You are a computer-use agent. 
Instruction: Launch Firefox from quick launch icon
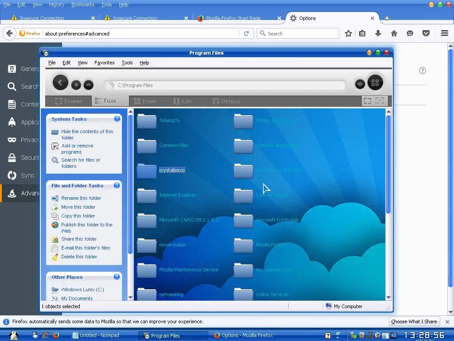coord(55,335)
